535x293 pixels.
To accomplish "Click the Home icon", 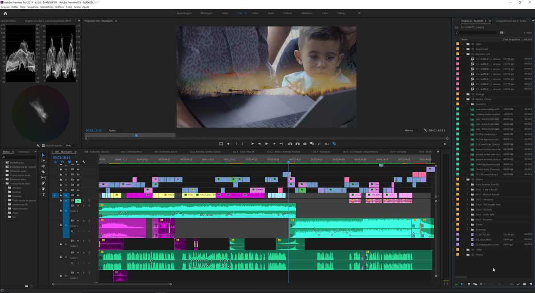I will (5, 13).
